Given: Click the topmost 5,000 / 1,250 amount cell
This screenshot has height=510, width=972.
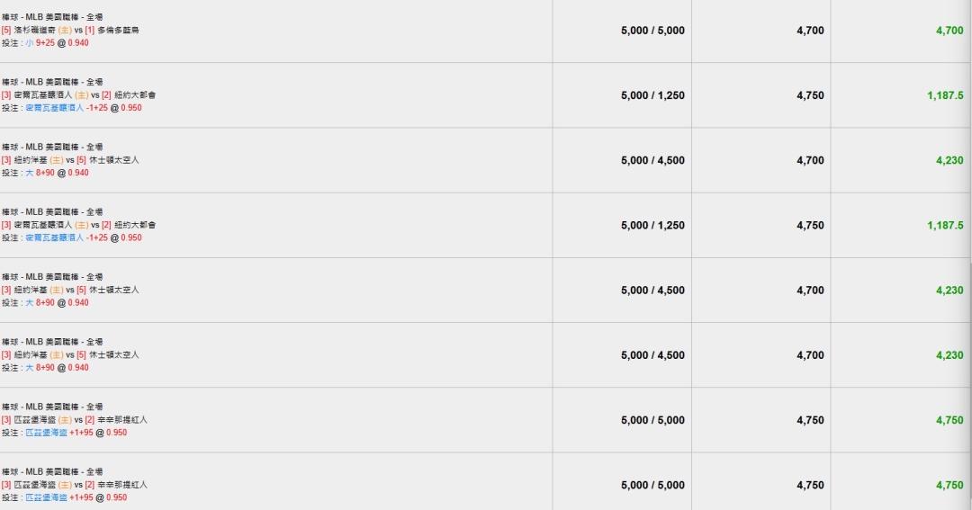Looking at the screenshot, I should tap(652, 95).
